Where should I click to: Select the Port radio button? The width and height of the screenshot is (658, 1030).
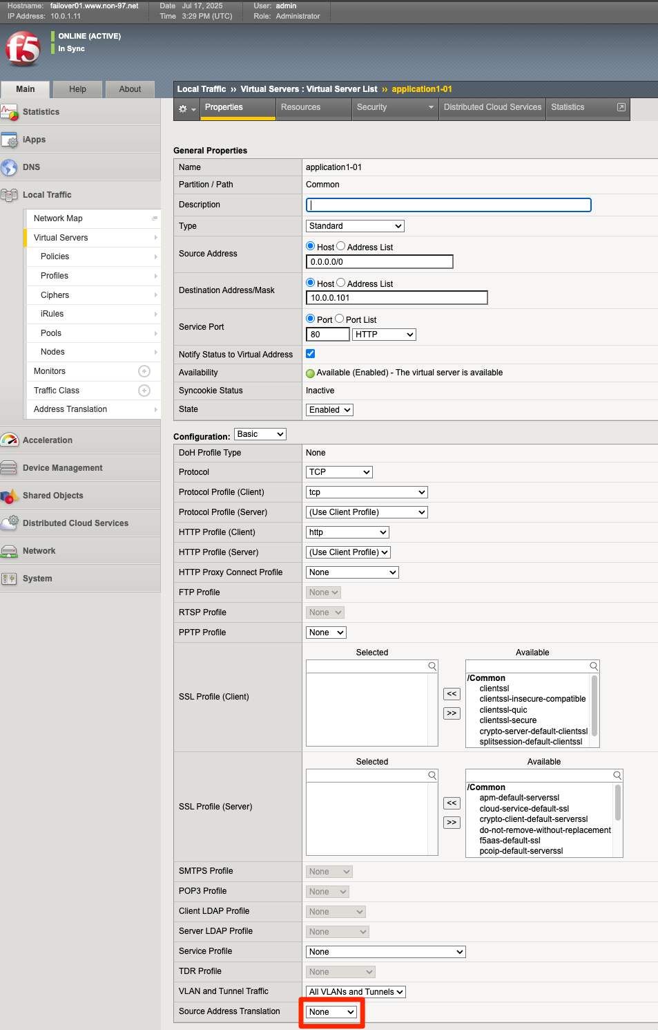(x=311, y=319)
